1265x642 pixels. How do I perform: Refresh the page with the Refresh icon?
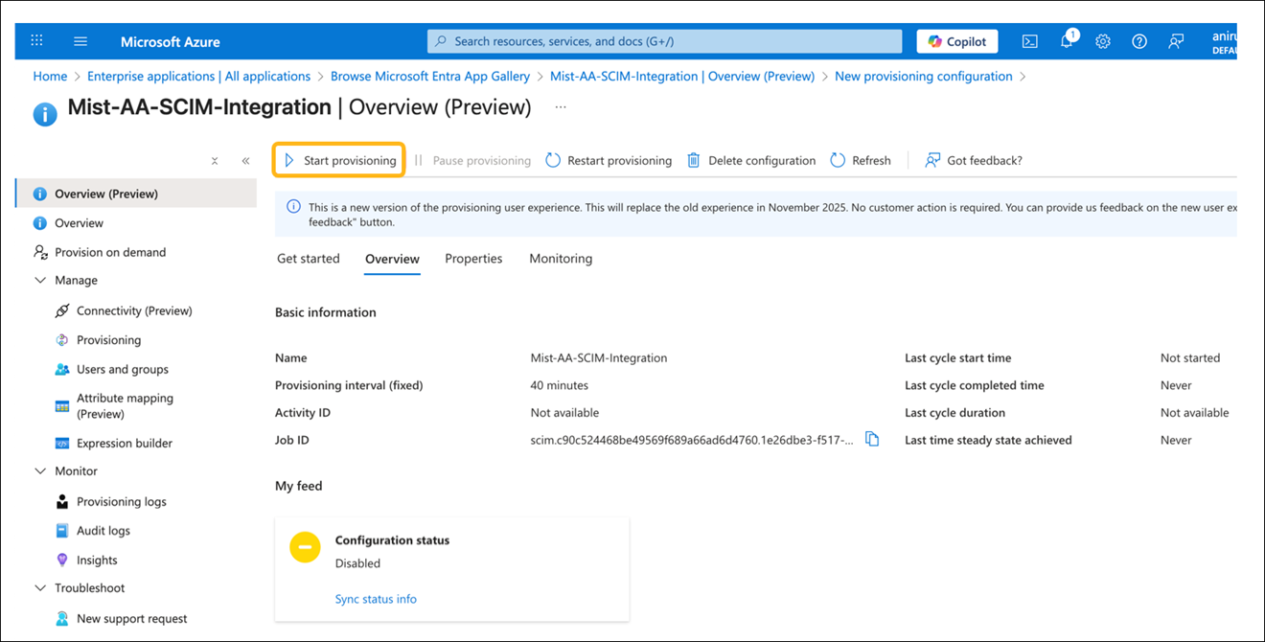(x=860, y=160)
